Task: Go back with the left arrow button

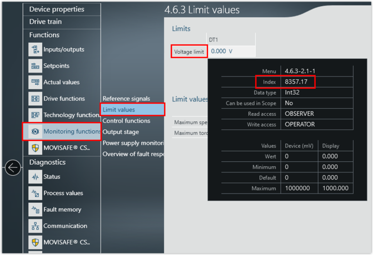Action: (13, 167)
